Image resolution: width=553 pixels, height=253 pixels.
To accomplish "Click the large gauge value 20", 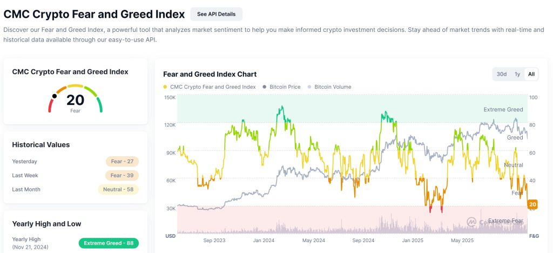I will point(76,100).
